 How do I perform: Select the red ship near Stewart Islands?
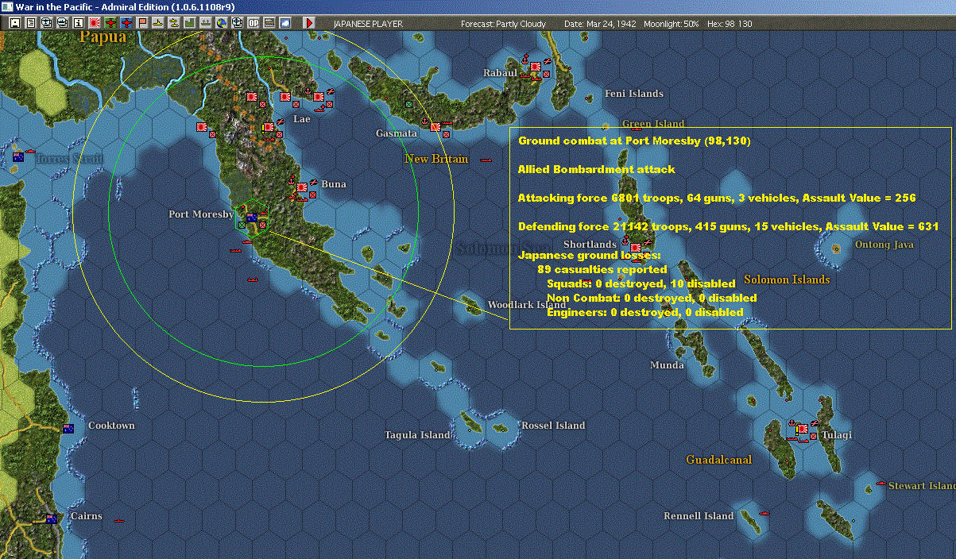[881, 484]
